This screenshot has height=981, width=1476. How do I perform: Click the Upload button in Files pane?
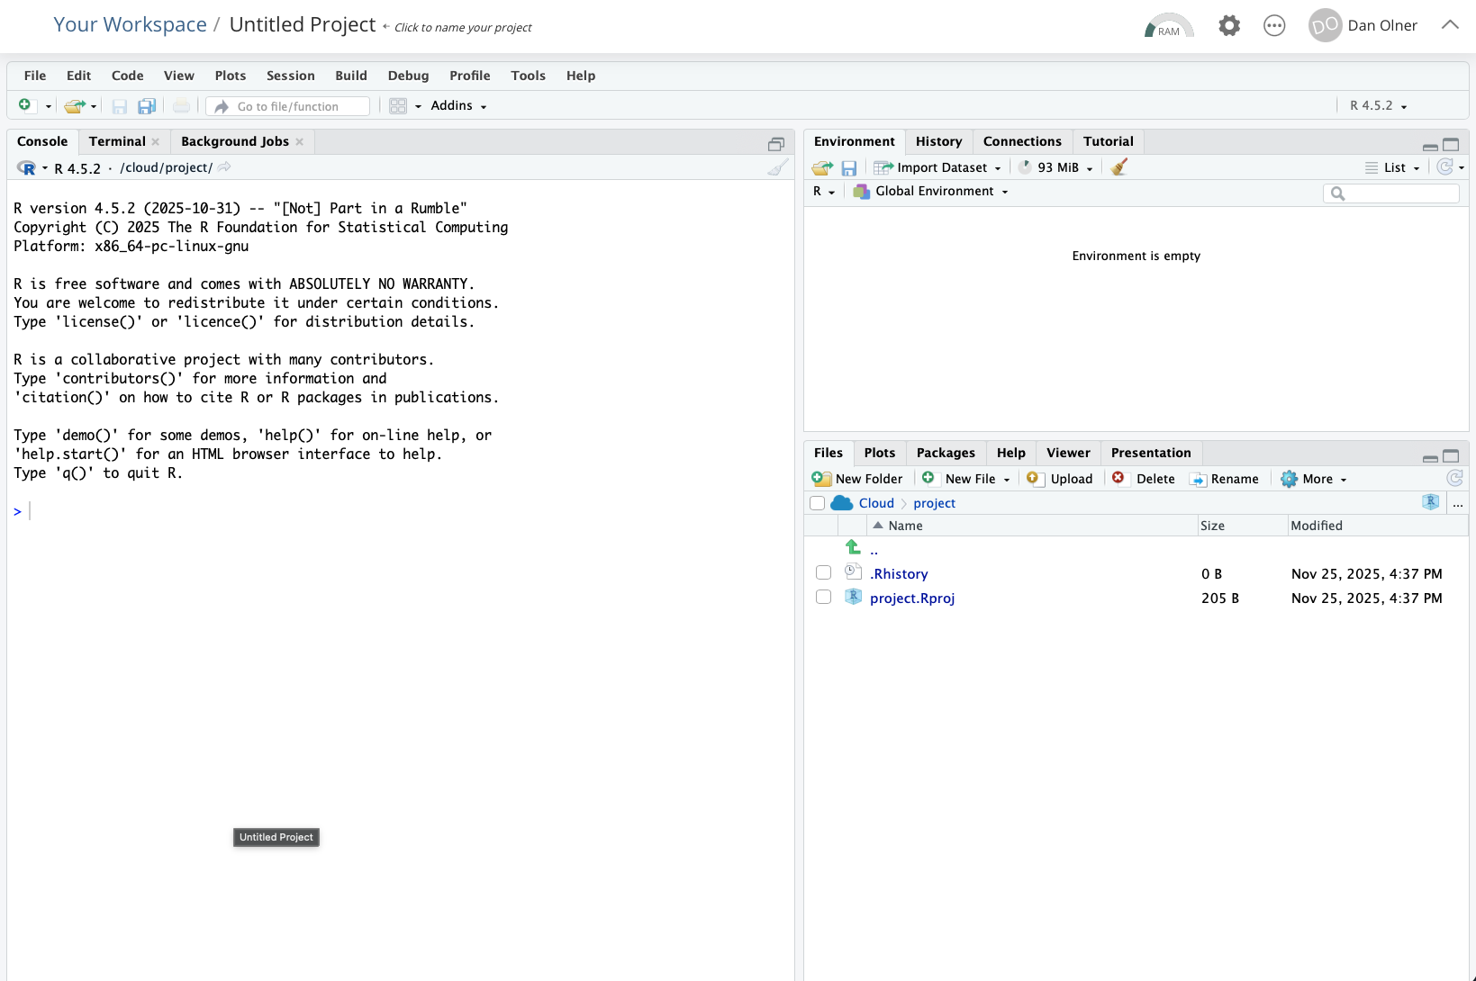(x=1061, y=479)
